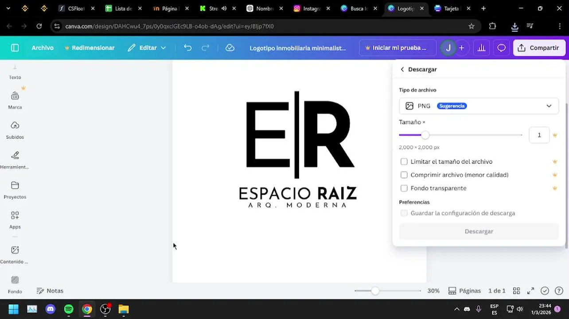The width and height of the screenshot is (569, 319).
Task: Click the Descargar download button
Action: 479,231
